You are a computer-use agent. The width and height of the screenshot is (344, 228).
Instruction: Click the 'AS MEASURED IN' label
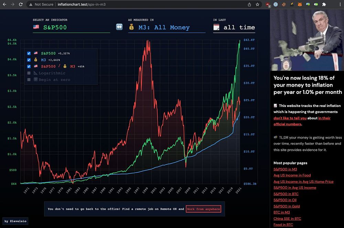pos(141,20)
